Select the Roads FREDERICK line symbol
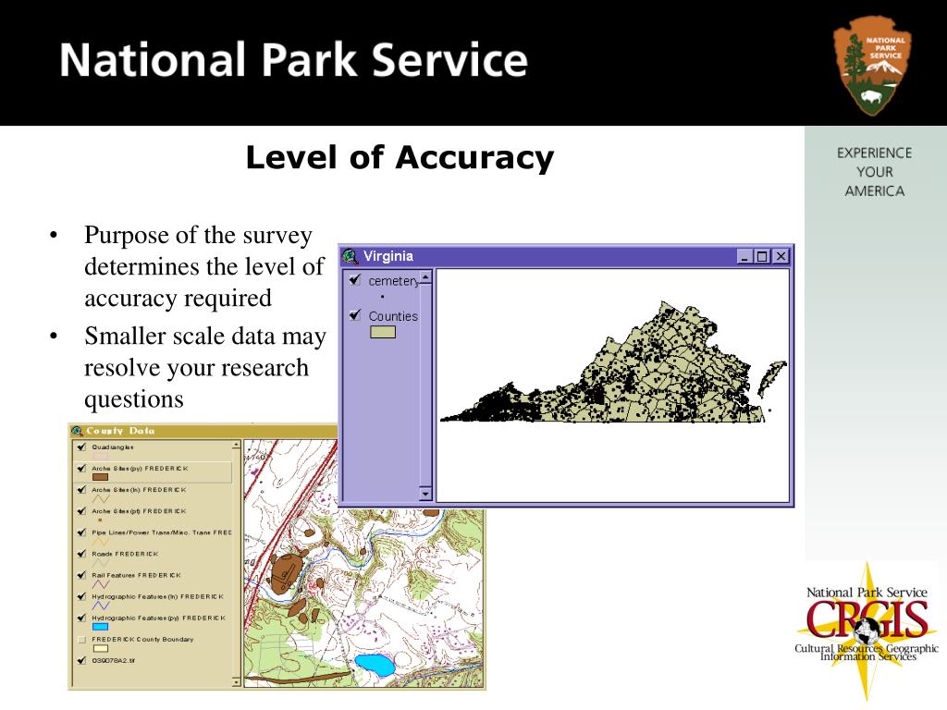 100,563
